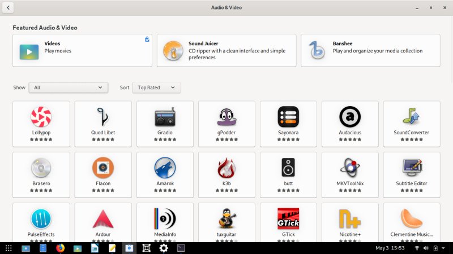Open the system menu arrow in tray
Image resolution: width=453 pixels, height=254 pixels.
[x=443, y=248]
